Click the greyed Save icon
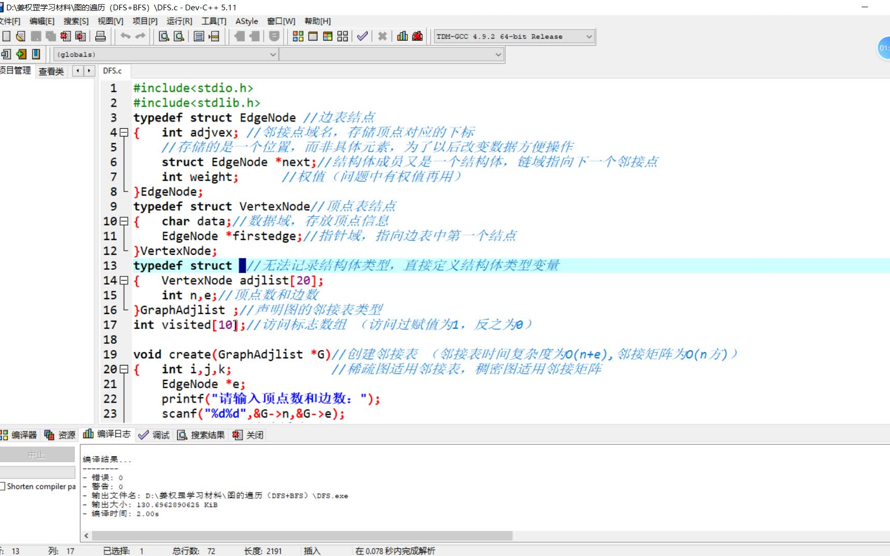This screenshot has height=556, width=890. click(x=36, y=36)
